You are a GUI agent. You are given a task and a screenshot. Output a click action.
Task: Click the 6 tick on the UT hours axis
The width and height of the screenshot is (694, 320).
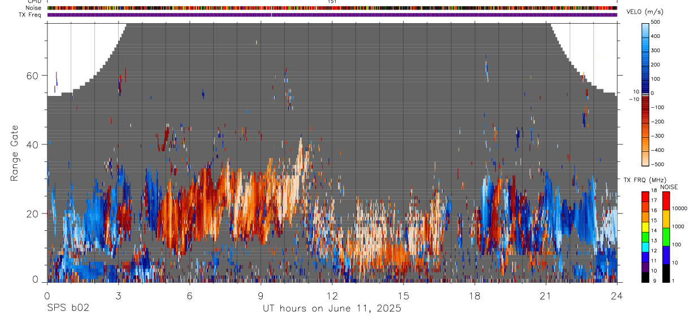(x=190, y=295)
